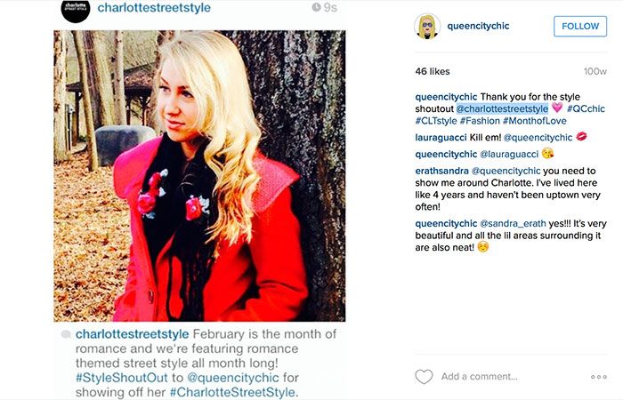View the 46 likes list
Viewport: 623px width, 400px height.
click(433, 71)
